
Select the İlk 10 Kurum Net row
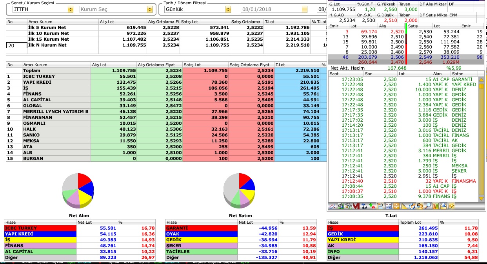[166, 33]
